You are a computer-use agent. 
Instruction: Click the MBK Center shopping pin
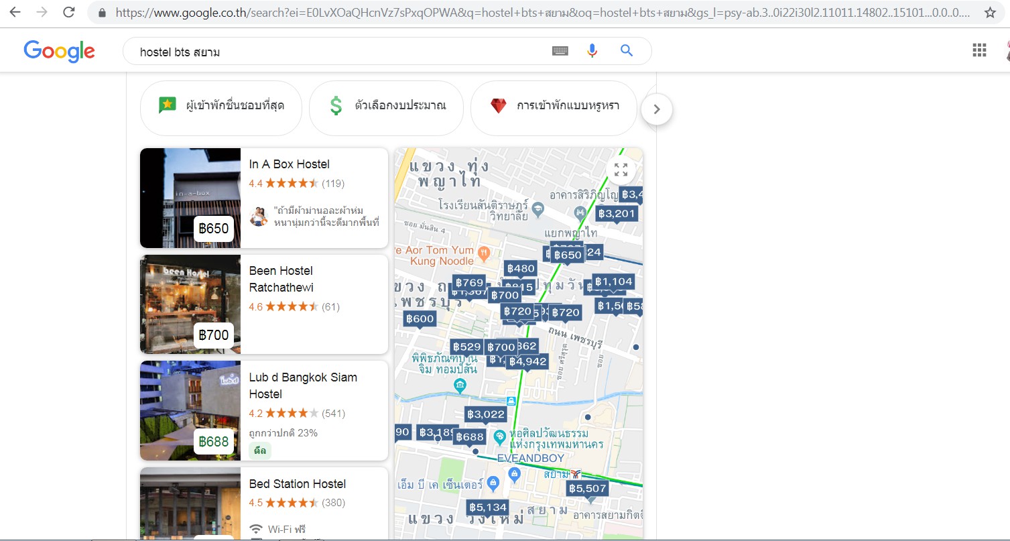[493, 483]
